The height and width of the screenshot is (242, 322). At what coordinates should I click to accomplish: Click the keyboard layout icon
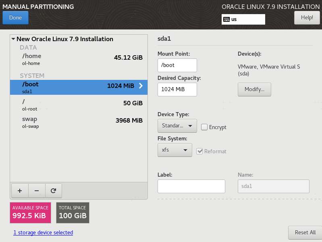(226, 19)
